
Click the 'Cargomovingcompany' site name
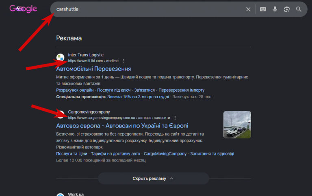[x=89, y=112]
